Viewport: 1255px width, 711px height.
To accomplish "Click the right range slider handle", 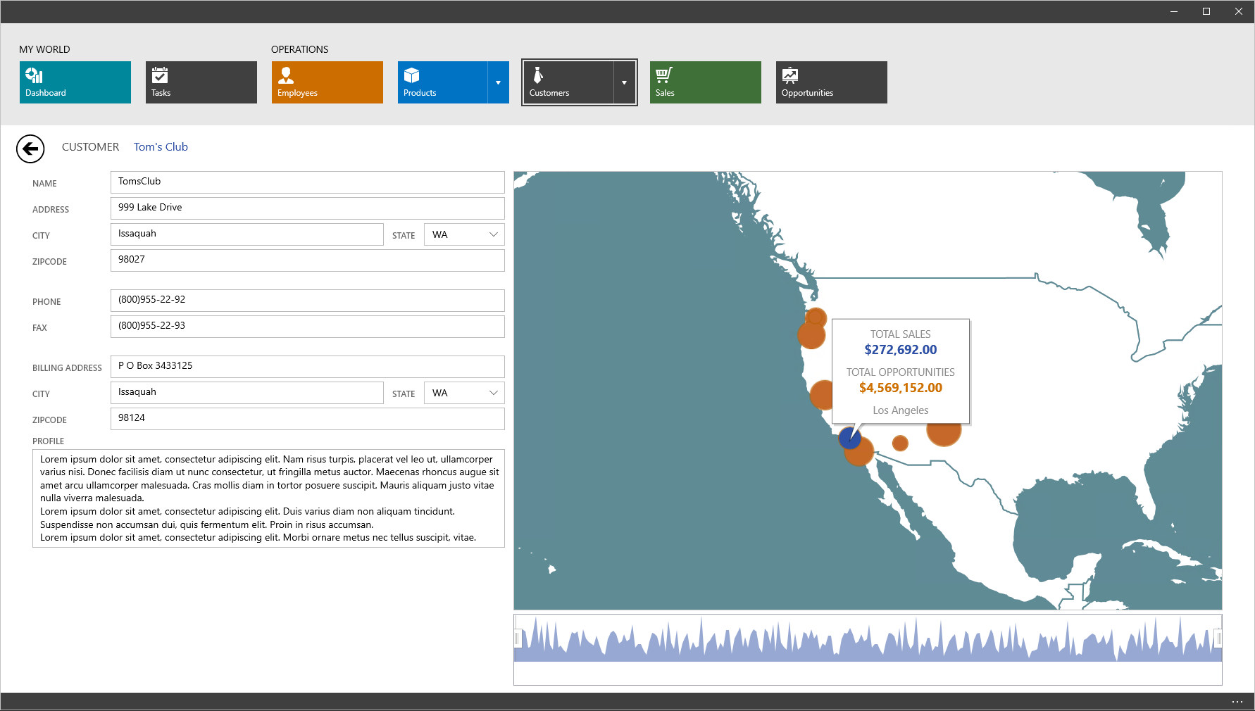I will pyautogui.click(x=1218, y=638).
